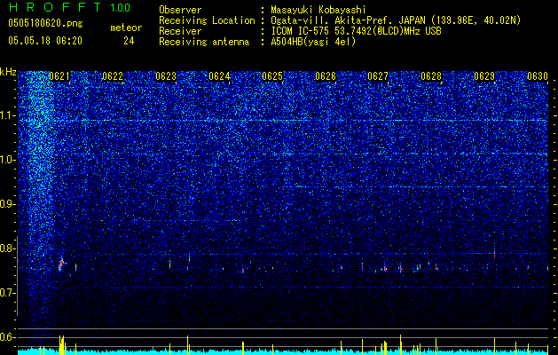Click the tallest yellow level spike near 0621
558x355 pixels.
click(63, 344)
